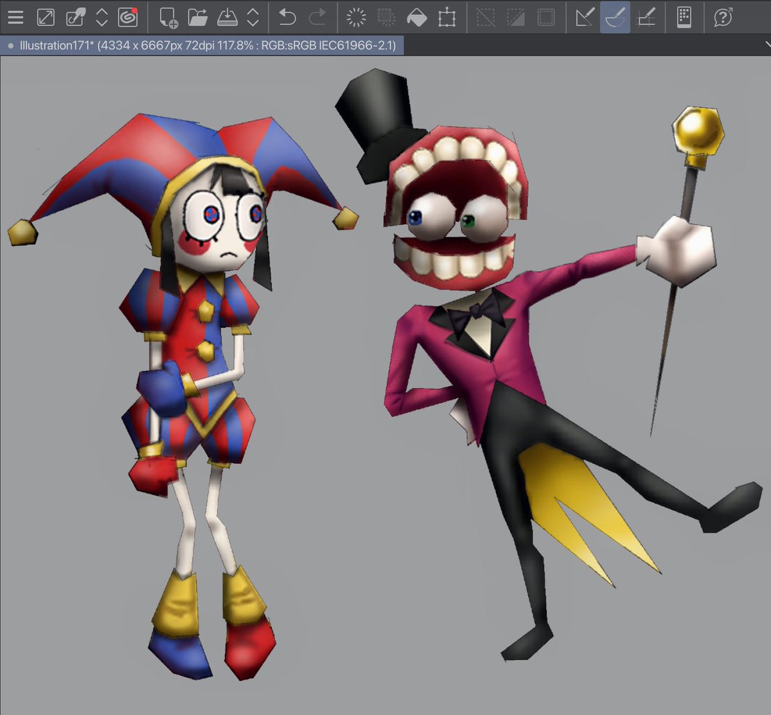Open a file with the folder icon
Image resolution: width=771 pixels, height=715 pixels.
pos(198,17)
